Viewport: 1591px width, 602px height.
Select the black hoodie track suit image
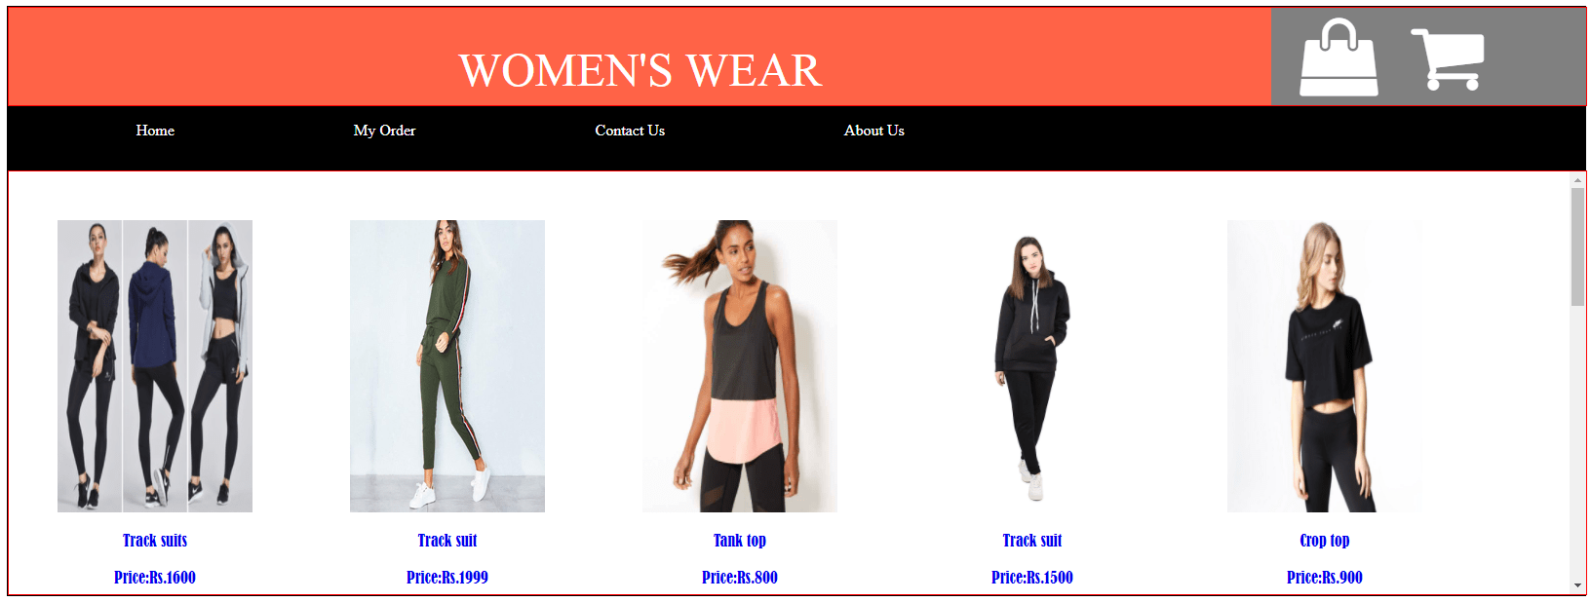tap(1032, 366)
